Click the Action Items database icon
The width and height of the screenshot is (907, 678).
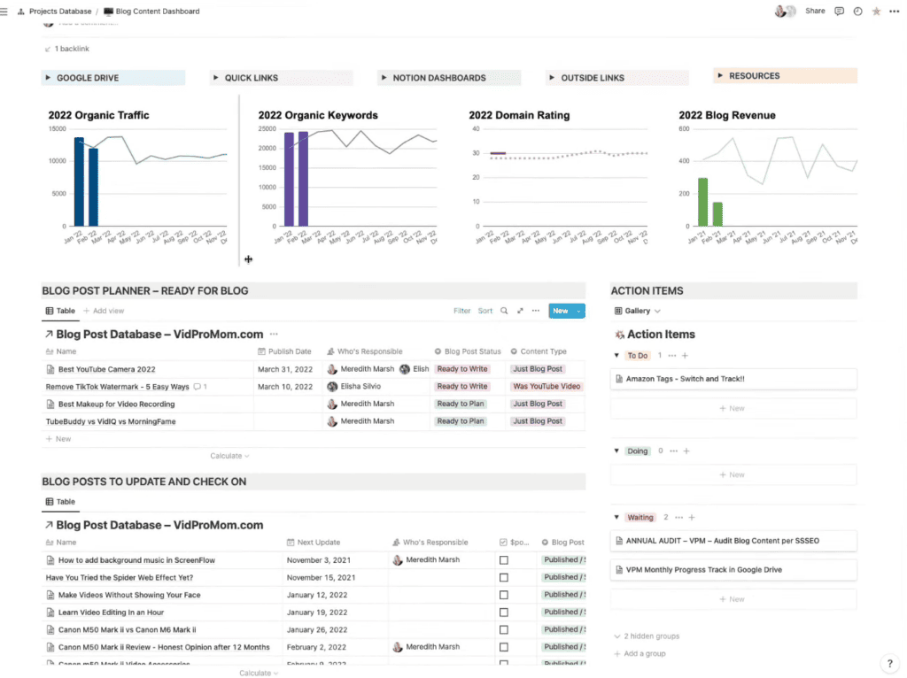coord(619,334)
